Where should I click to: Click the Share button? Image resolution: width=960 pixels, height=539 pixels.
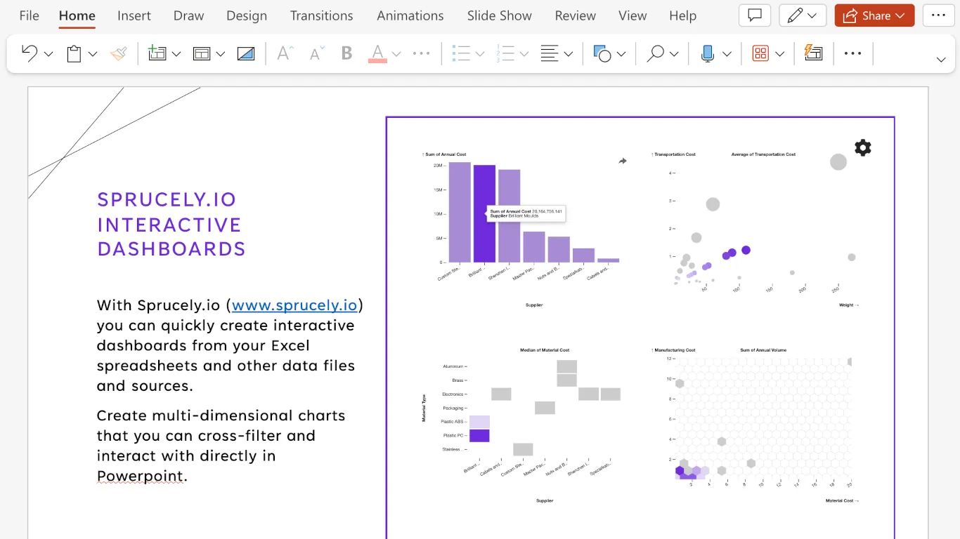874,15
